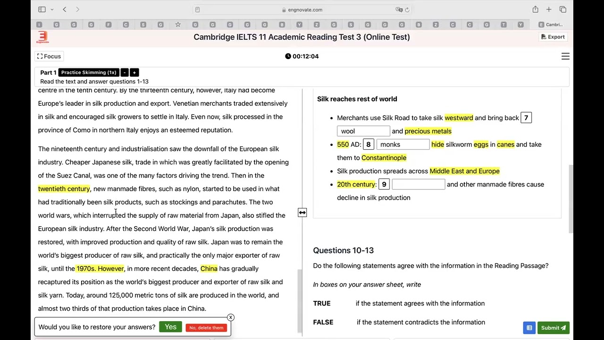Image resolution: width=604 pixels, height=340 pixels.
Task: Click the panel divider resize handle icon
Action: tap(302, 212)
